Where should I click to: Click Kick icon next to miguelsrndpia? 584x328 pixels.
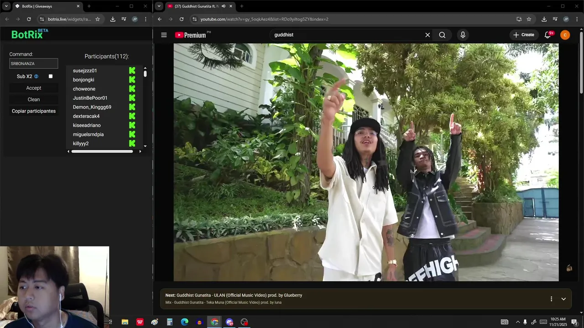[x=132, y=134]
